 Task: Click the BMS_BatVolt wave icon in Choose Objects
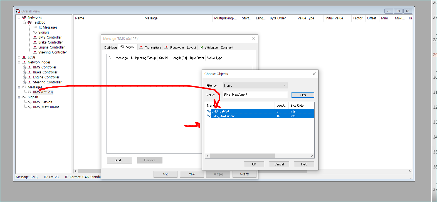click(209, 111)
